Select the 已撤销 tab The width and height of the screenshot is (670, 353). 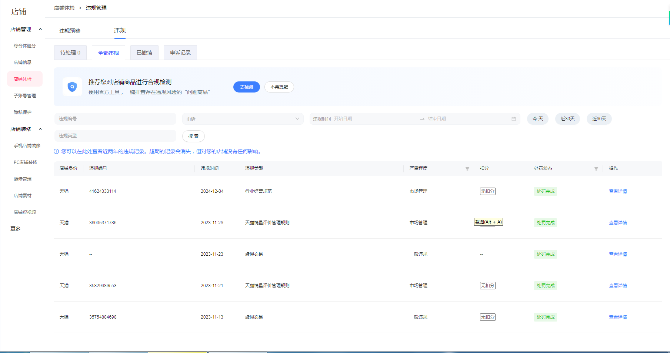coord(144,52)
